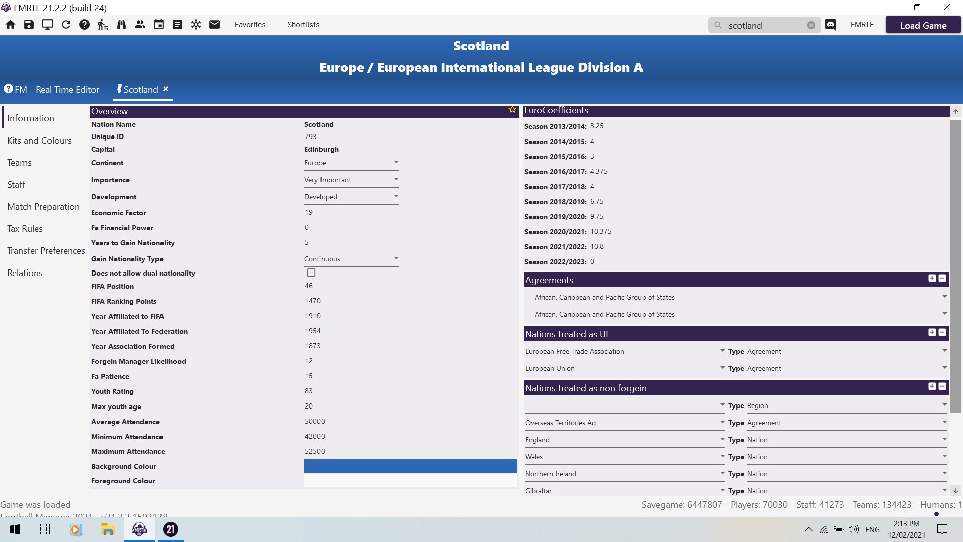Open the Gain Nationality Type dropdown
The image size is (963, 542).
[x=351, y=259]
